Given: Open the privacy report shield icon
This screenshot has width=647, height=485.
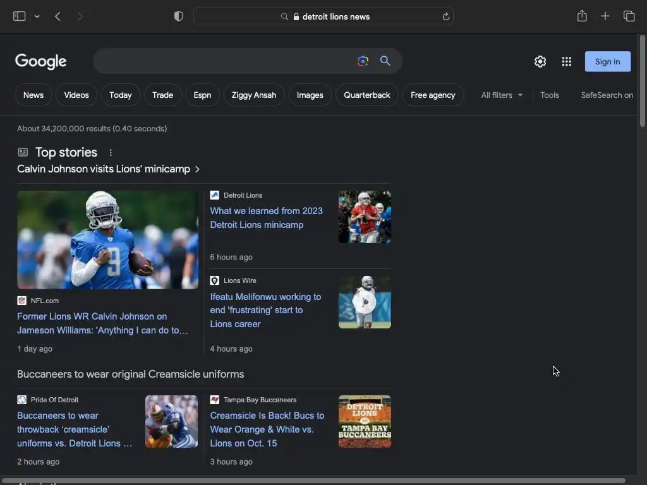Looking at the screenshot, I should (x=179, y=16).
